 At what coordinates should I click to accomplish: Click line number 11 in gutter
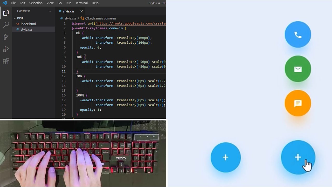(64, 71)
